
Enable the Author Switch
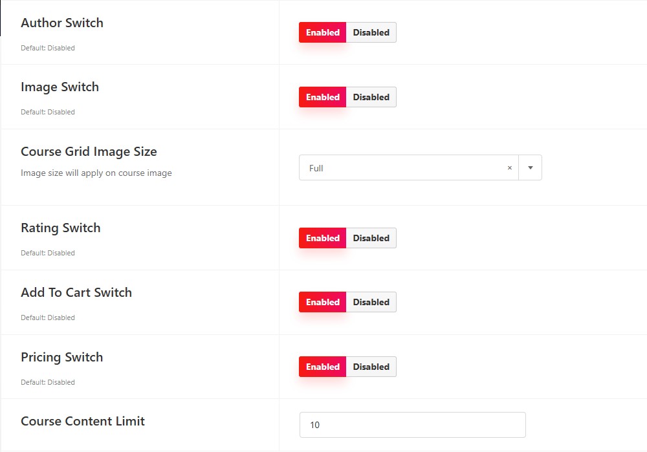click(x=323, y=32)
